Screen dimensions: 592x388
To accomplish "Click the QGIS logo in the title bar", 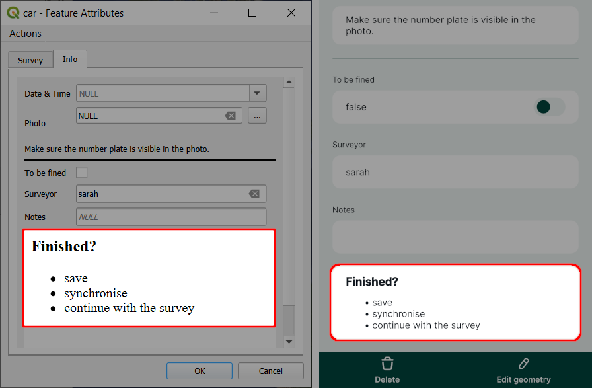I will coord(14,13).
